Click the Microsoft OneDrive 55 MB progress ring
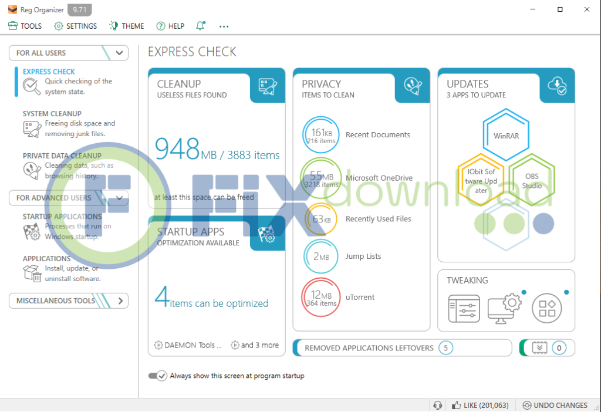Viewport: 601px width, 412px height. 320,177
